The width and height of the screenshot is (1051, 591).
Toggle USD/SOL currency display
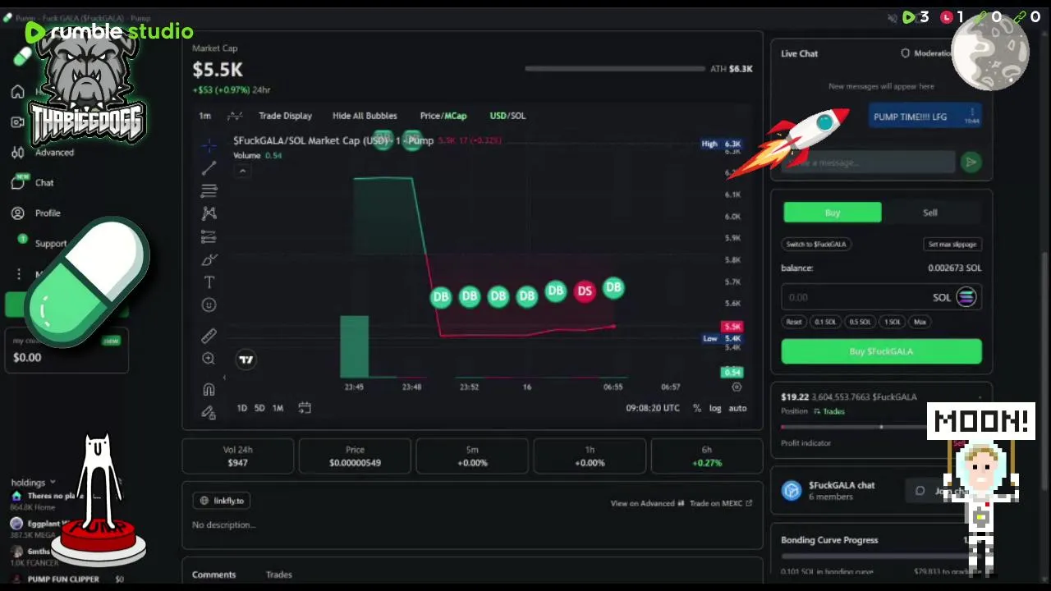point(507,116)
